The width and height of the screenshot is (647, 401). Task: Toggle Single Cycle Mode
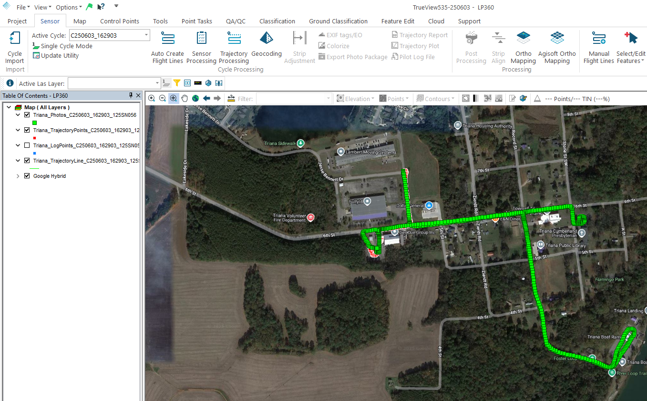62,46
